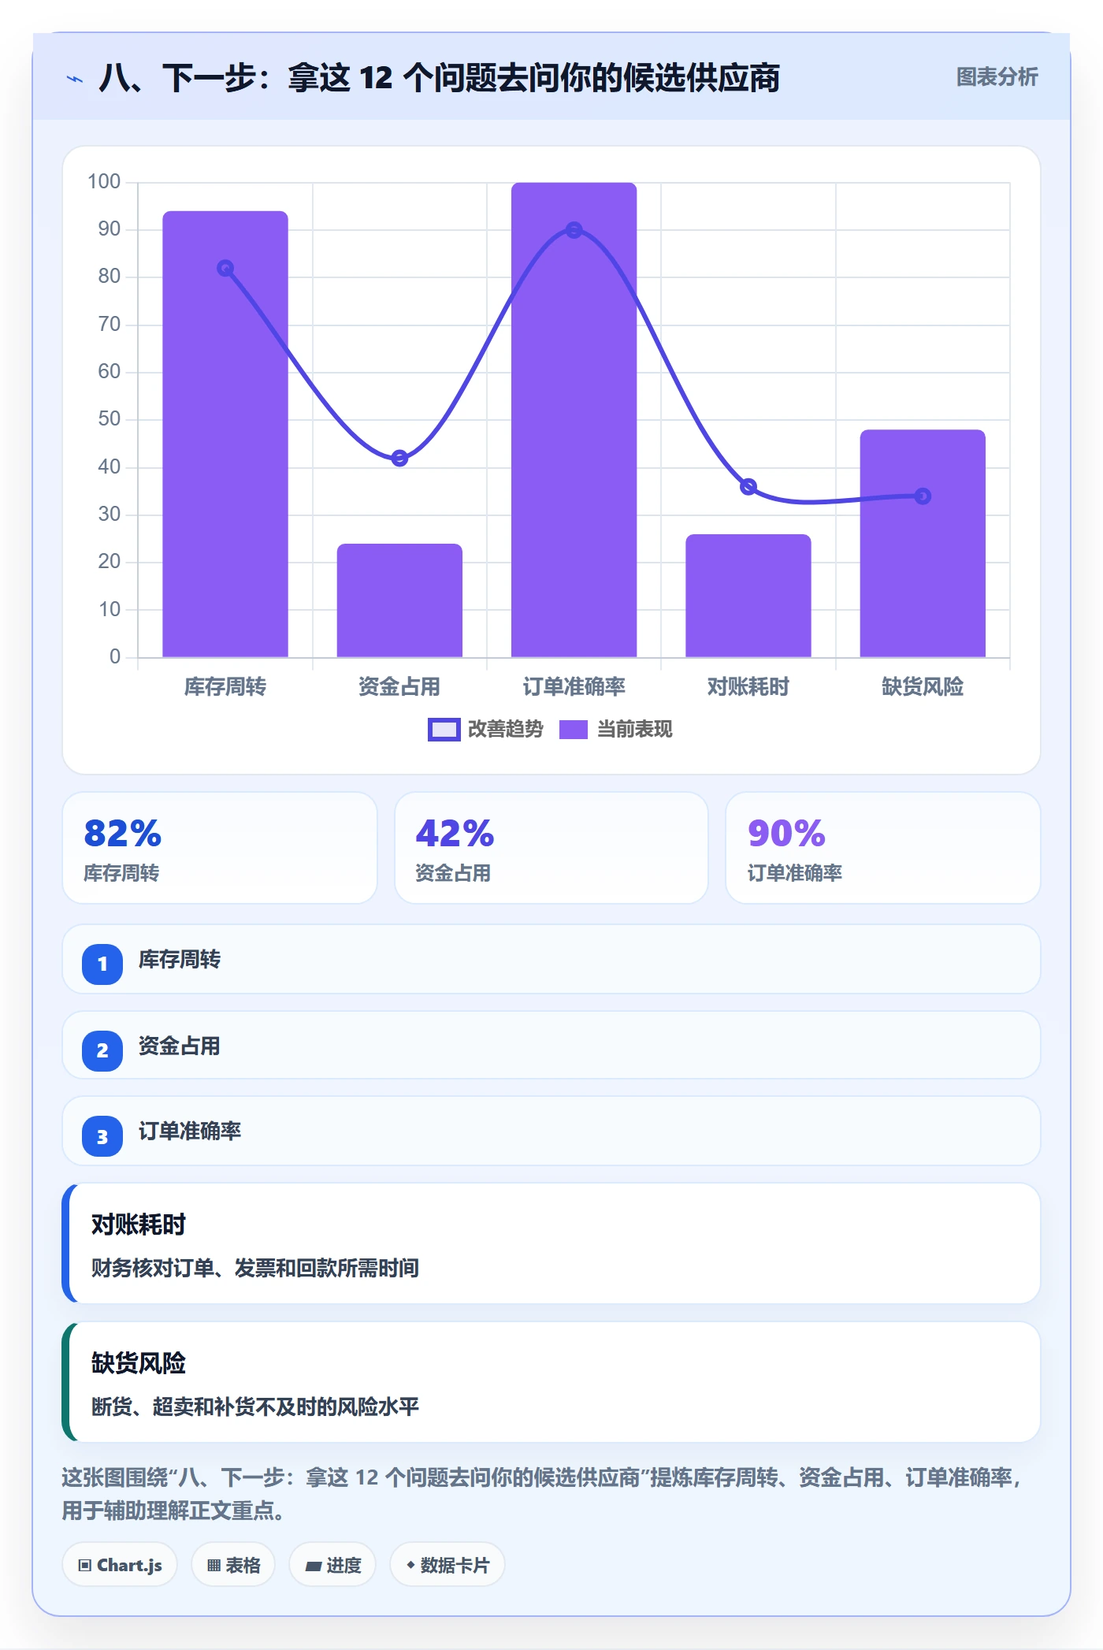Click the section title 八、下一步
The height and width of the screenshot is (1650, 1103).
(x=440, y=78)
